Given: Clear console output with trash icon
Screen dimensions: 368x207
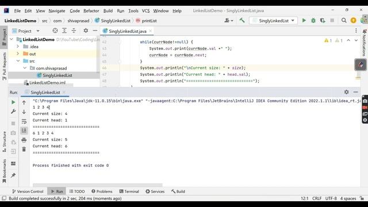Looking at the screenshot, I should click(x=24, y=149).
